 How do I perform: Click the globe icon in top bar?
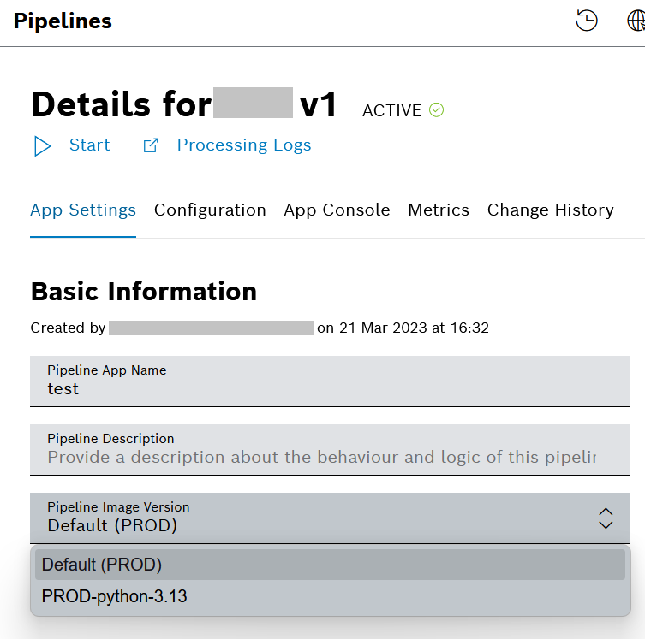[637, 21]
